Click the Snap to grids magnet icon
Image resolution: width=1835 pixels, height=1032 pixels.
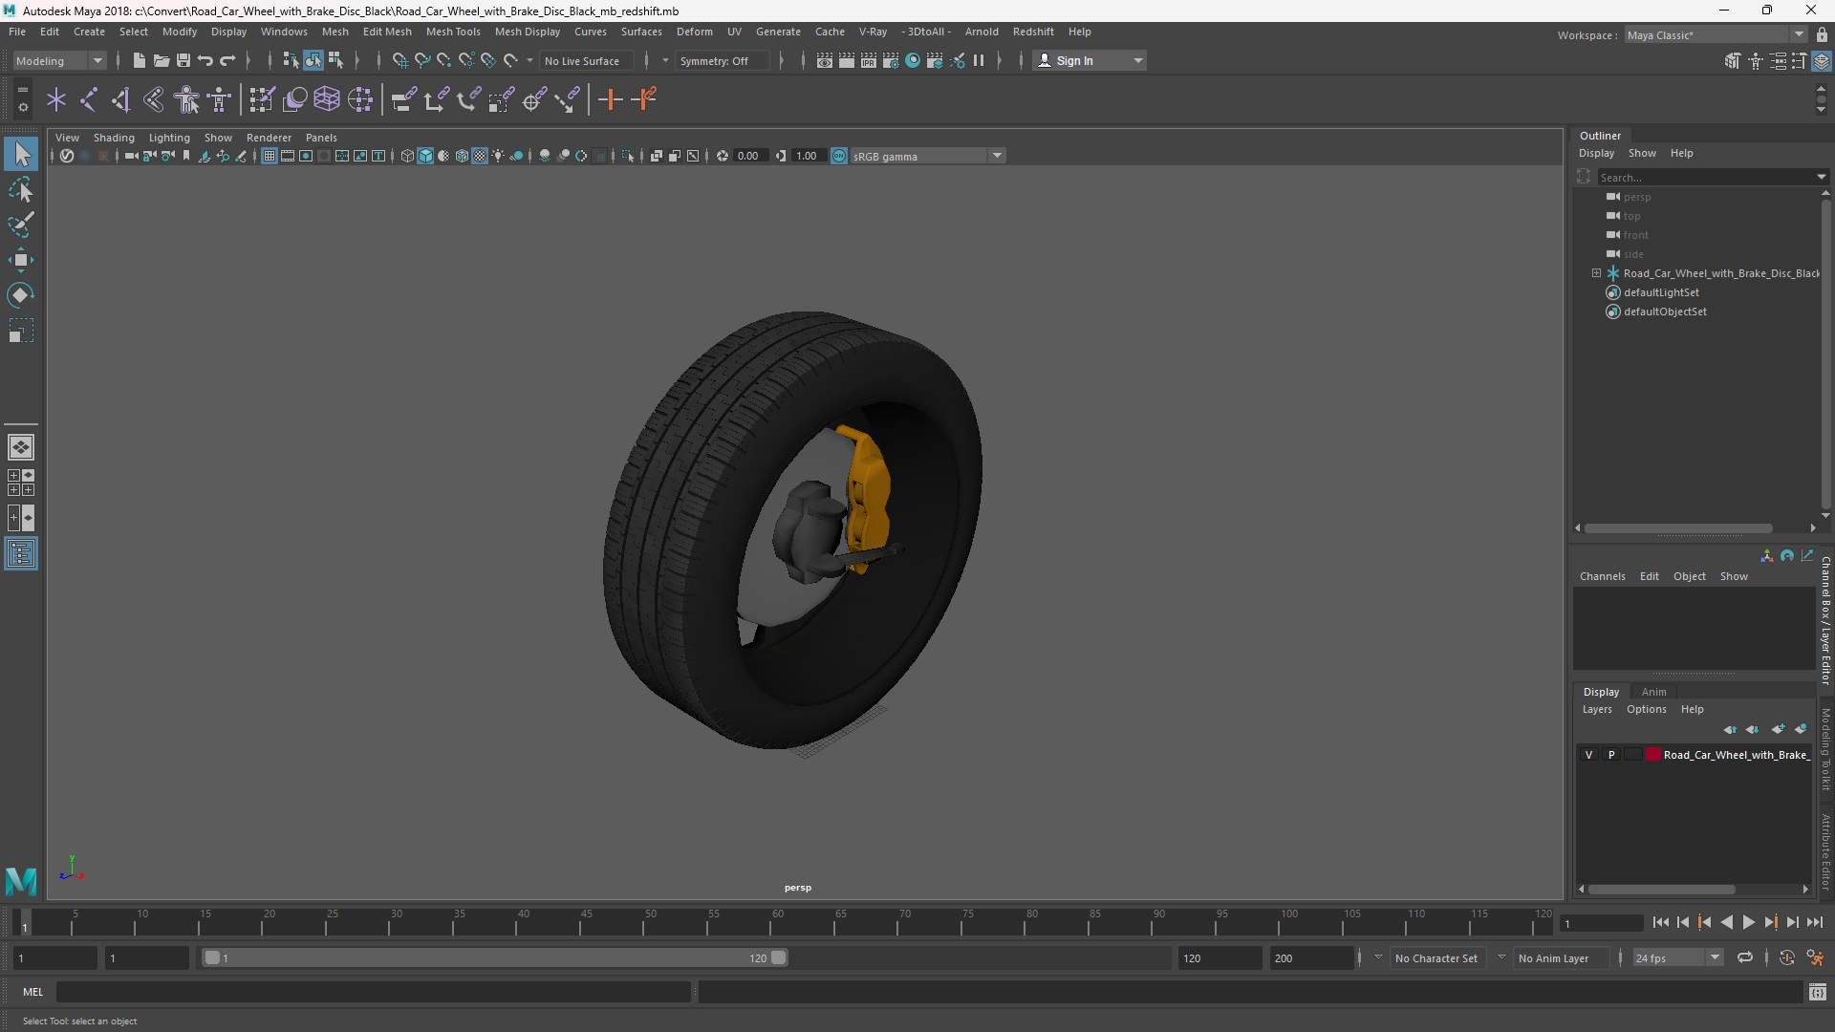tap(399, 60)
